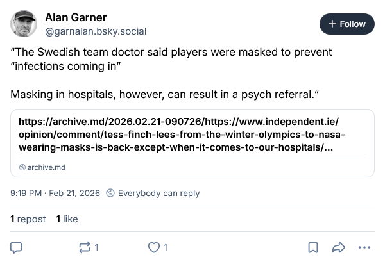
Task: Click the reply speech bubble icon
Action: point(17,247)
